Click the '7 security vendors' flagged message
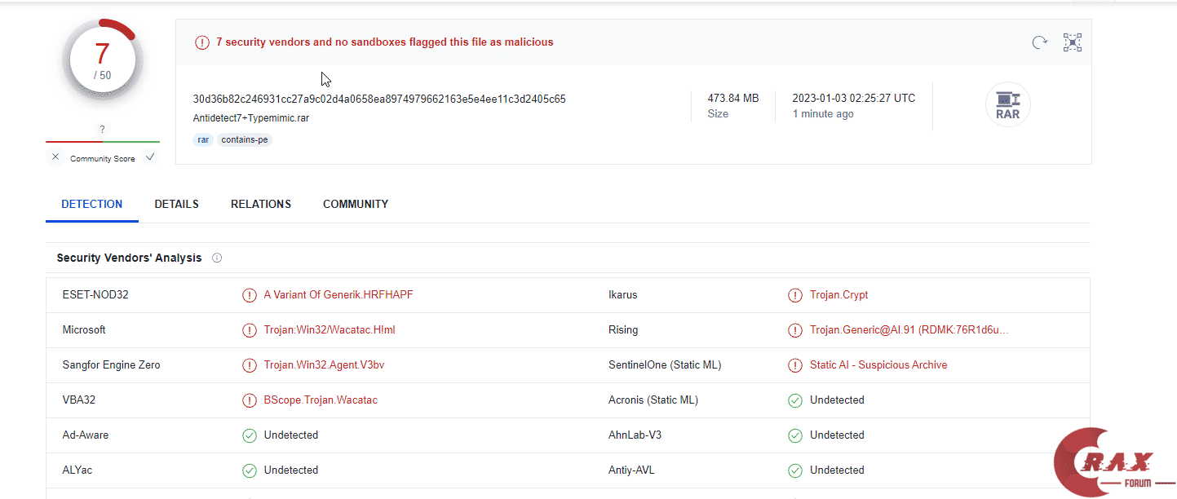The height and width of the screenshot is (499, 1177). click(385, 42)
